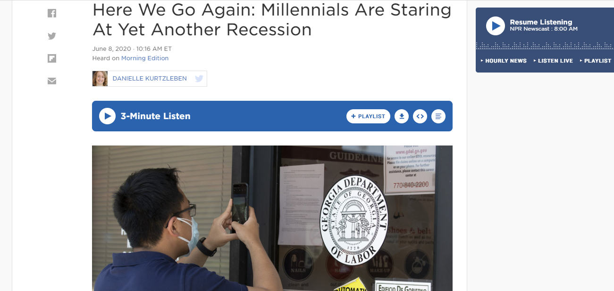This screenshot has width=614, height=291.
Task: Expand the Playlist option in player
Action: tap(596, 61)
